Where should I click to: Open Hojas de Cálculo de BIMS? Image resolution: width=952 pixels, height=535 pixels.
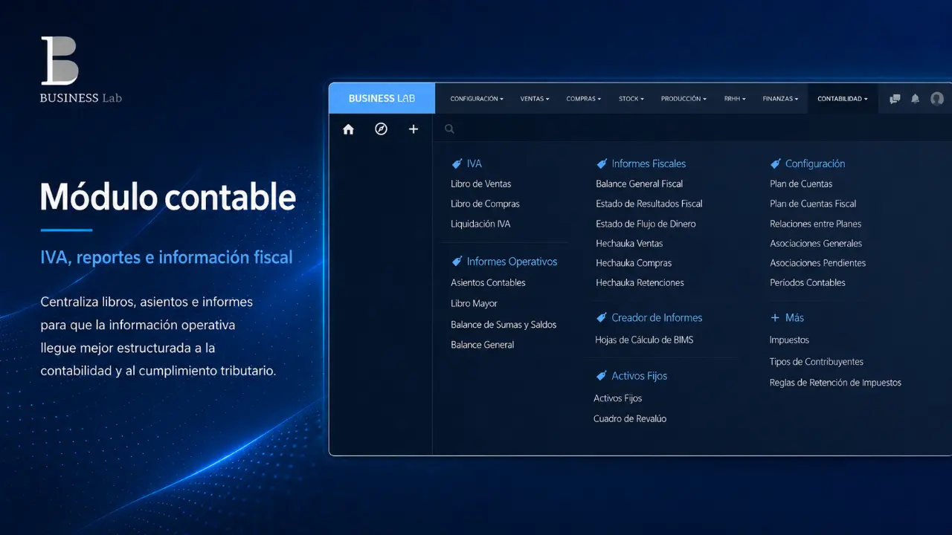tap(644, 340)
